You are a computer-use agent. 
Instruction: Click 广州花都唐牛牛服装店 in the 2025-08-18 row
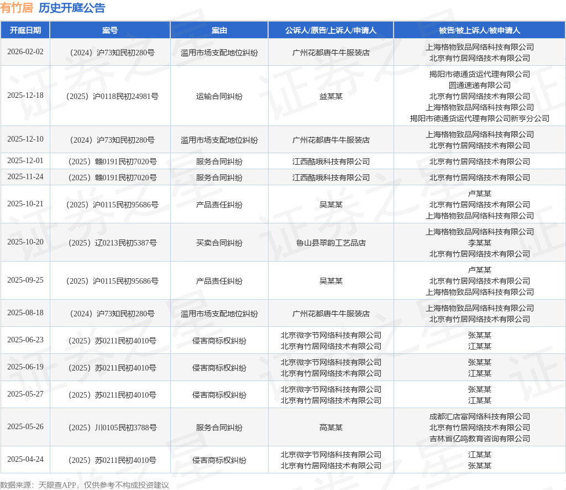pos(331,314)
